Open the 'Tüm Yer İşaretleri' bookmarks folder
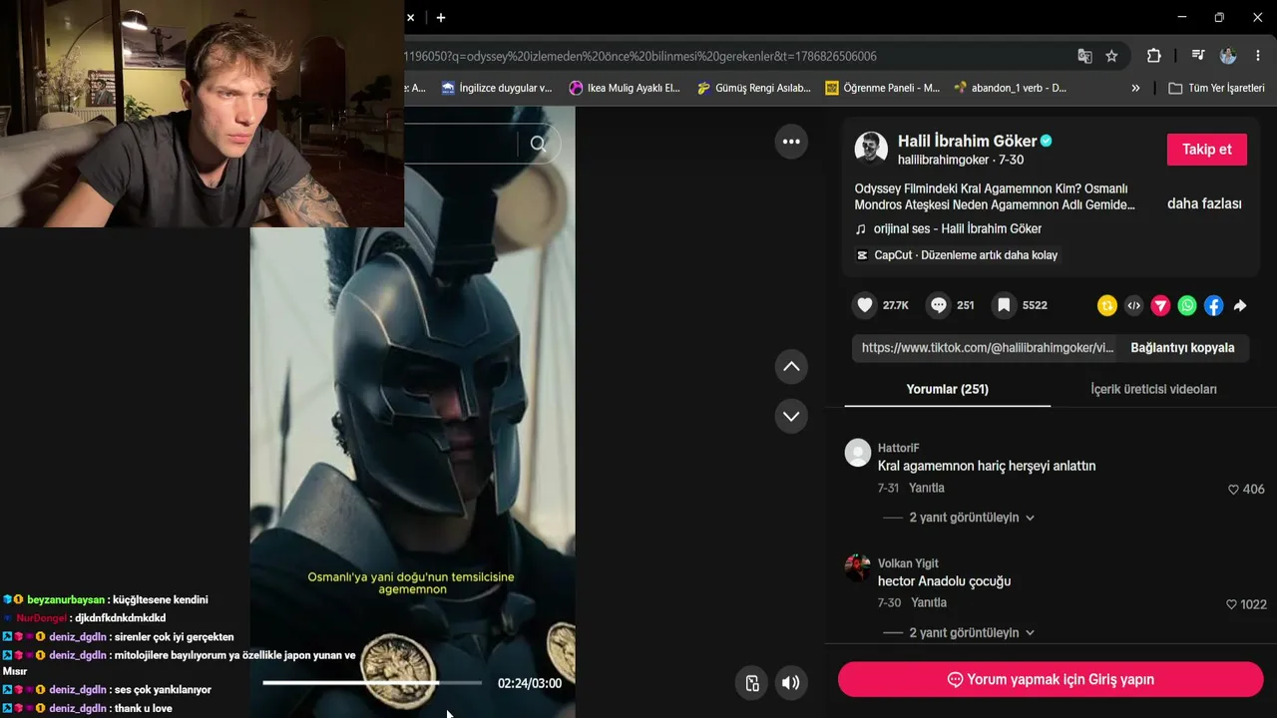This screenshot has width=1277, height=718. pyautogui.click(x=1216, y=88)
